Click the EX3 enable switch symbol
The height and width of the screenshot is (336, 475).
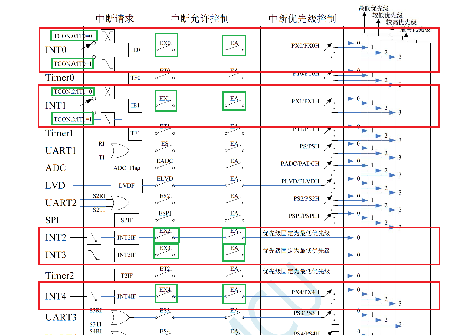[165, 253]
